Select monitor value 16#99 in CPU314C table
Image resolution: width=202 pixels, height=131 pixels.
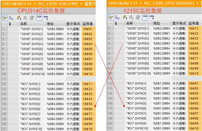(89, 124)
